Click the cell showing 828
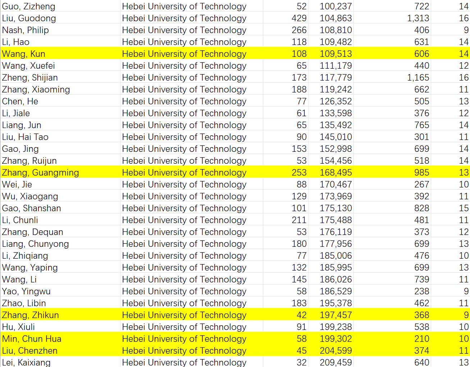Screen dimensions: 470x367 pos(421,208)
